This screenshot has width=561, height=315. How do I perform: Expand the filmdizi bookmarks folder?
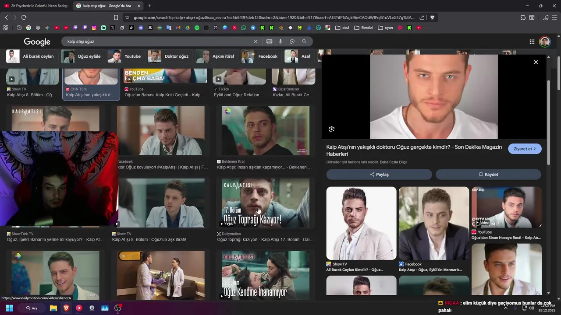[363, 28]
